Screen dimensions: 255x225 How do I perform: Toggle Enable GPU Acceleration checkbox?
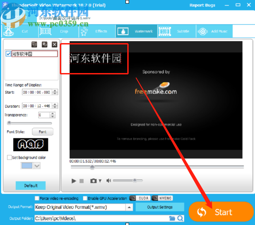point(85,198)
